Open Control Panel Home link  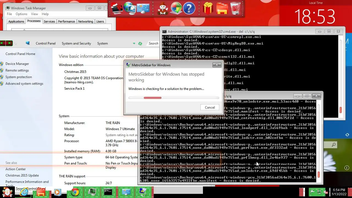pyautogui.click(x=20, y=54)
